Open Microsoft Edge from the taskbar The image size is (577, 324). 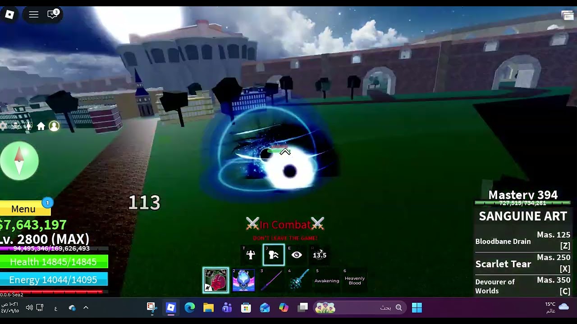coord(189,308)
